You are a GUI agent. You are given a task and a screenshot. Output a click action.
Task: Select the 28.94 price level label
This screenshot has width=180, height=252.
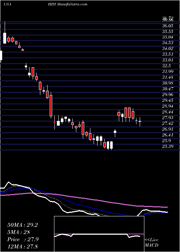coord(167,106)
